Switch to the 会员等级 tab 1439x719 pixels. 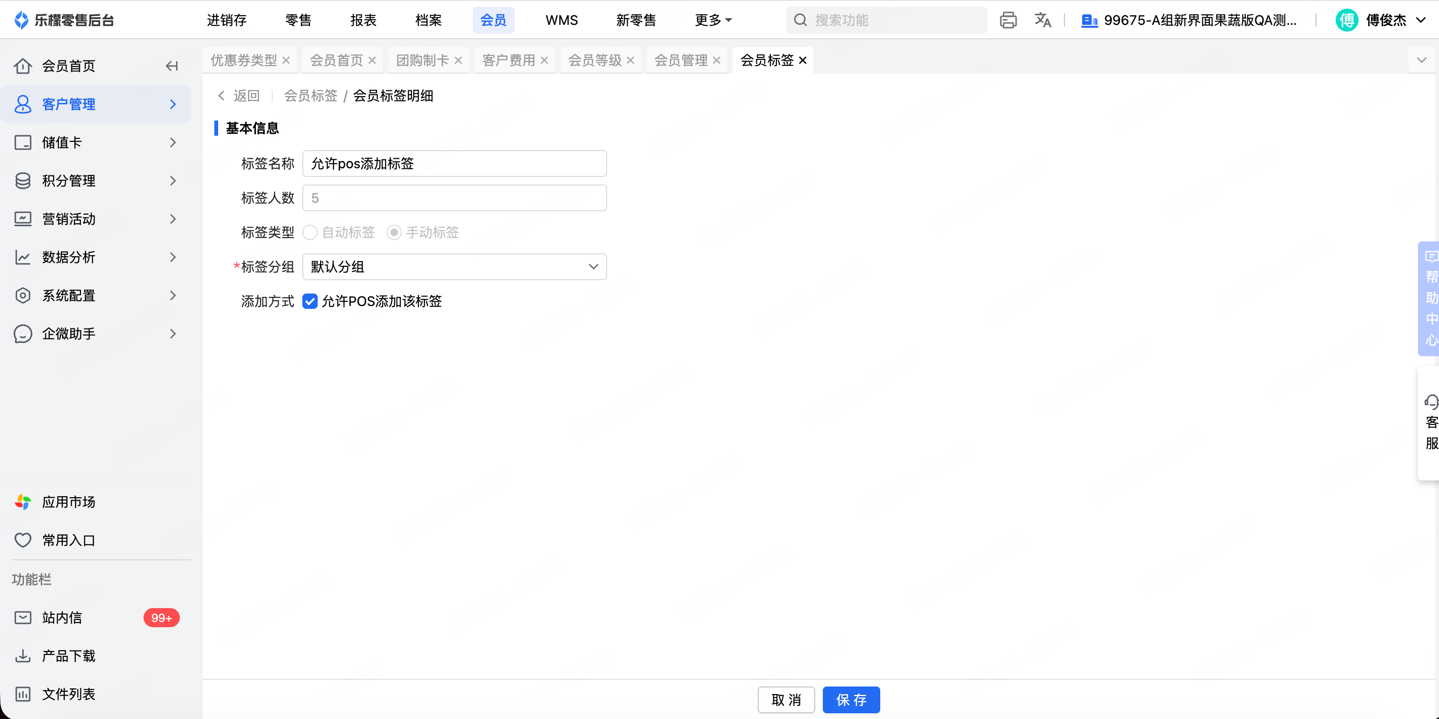coord(594,60)
